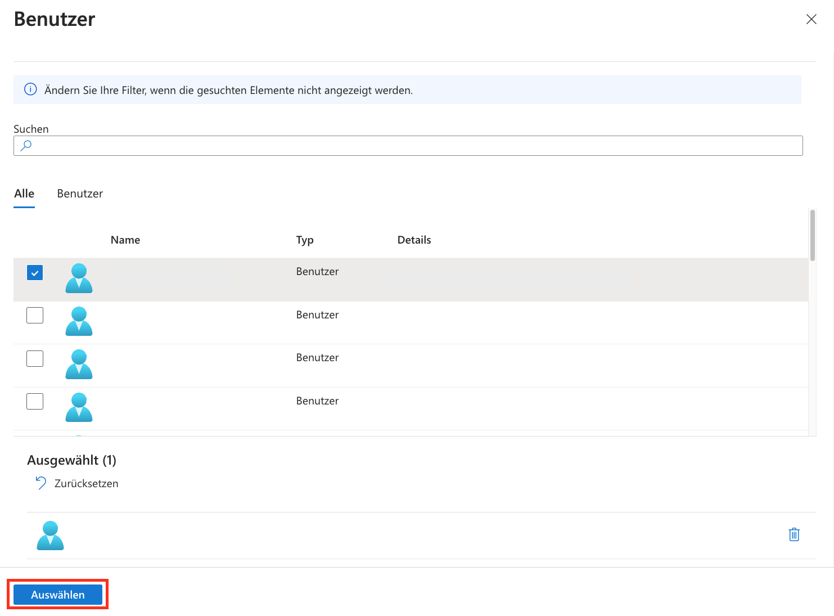
Task: Remove selected user with trash icon
Action: click(x=794, y=534)
